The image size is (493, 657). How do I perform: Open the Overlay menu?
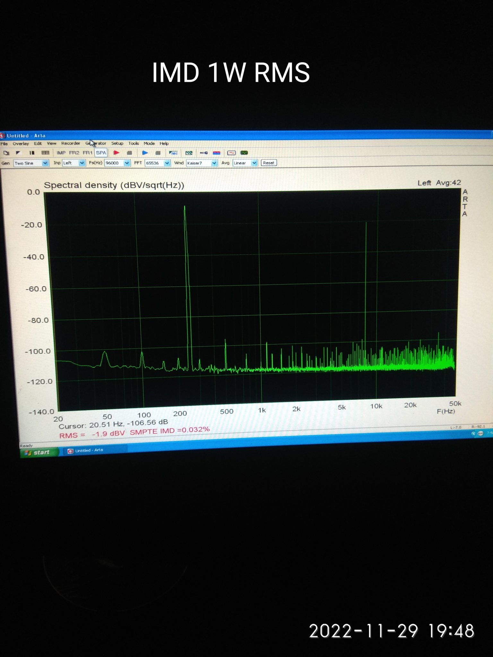(21, 144)
